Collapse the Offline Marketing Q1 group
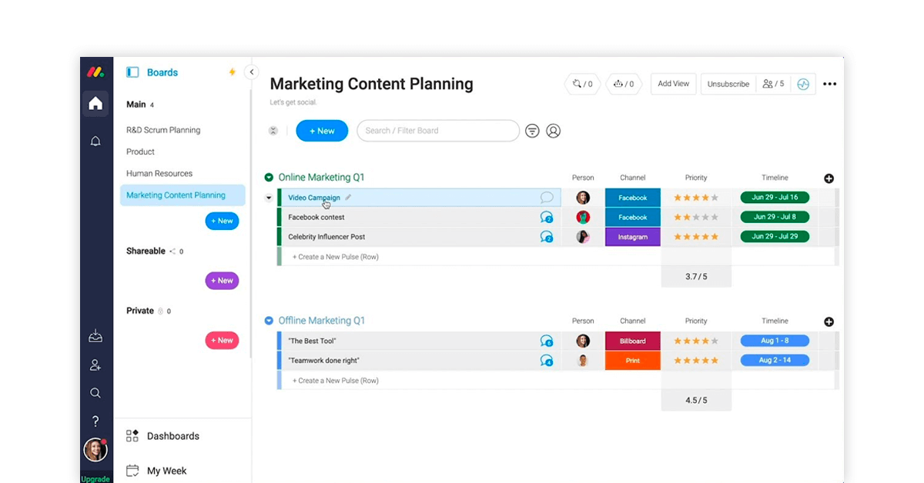This screenshot has width=924, height=483. click(269, 321)
